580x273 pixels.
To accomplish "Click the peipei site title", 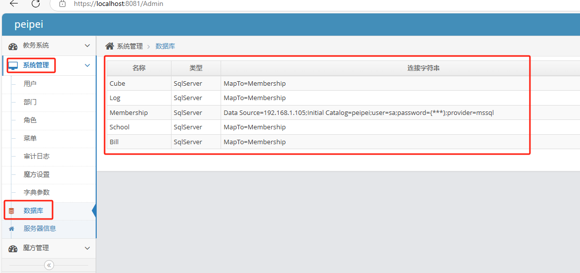I will [x=29, y=24].
